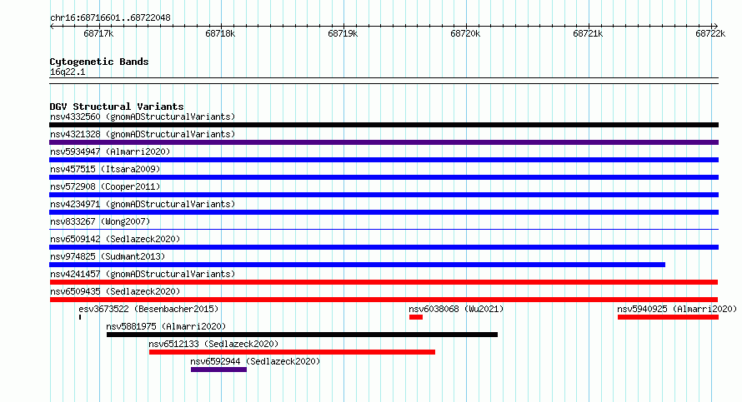
Task: Select the red bar of nsv6512133
Action: tap(292, 352)
